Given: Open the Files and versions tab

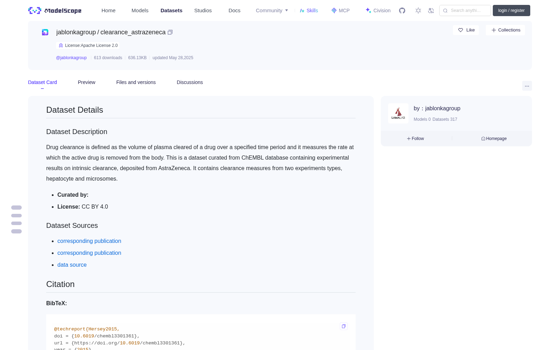Looking at the screenshot, I should (x=136, y=82).
